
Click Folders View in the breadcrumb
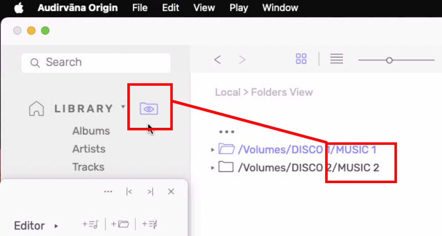coord(282,92)
